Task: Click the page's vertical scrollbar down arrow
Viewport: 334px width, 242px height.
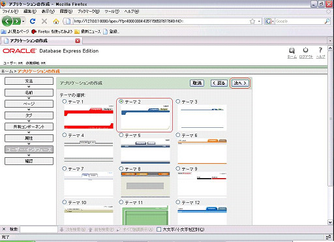Action: coord(330,222)
